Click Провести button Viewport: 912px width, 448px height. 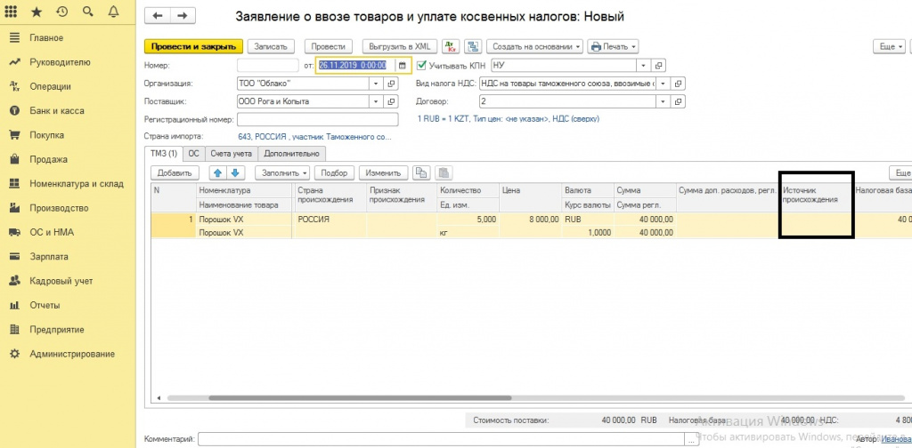pyautogui.click(x=329, y=46)
